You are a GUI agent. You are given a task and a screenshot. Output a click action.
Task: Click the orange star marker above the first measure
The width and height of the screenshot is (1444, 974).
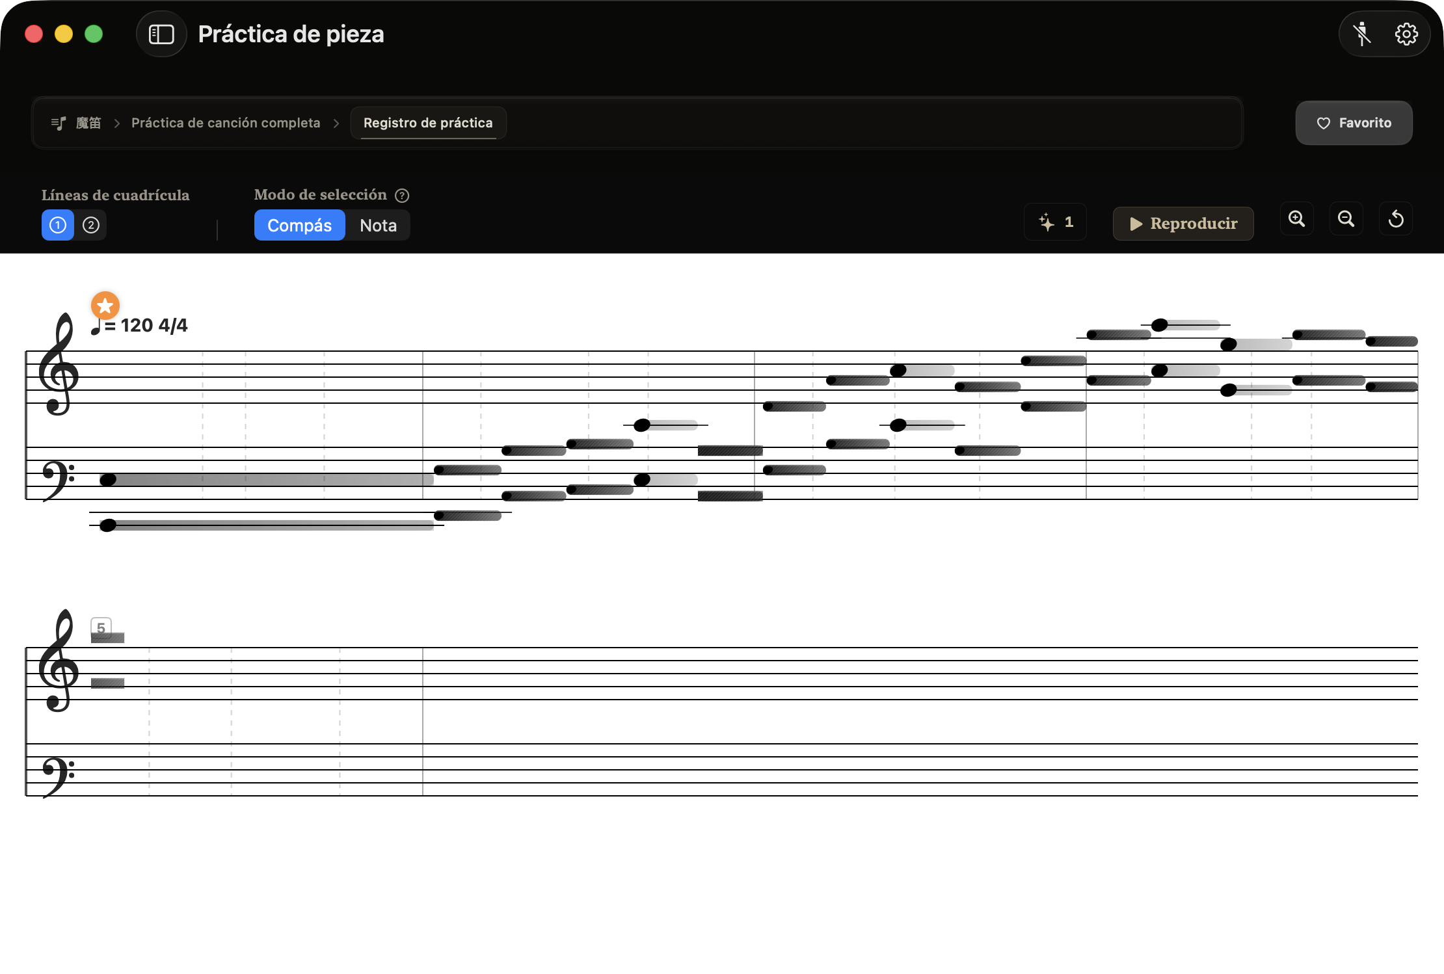[105, 306]
